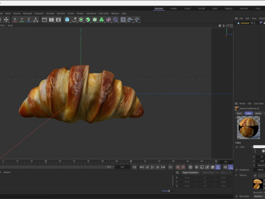Viewport: 265px width, 199px height.
Task: Click the green Volume Builder icon
Action: click(102, 19)
